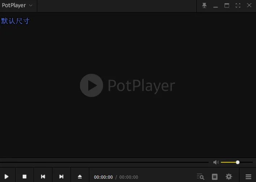
Task: Switch to fullscreen mode
Action: [x=238, y=5]
